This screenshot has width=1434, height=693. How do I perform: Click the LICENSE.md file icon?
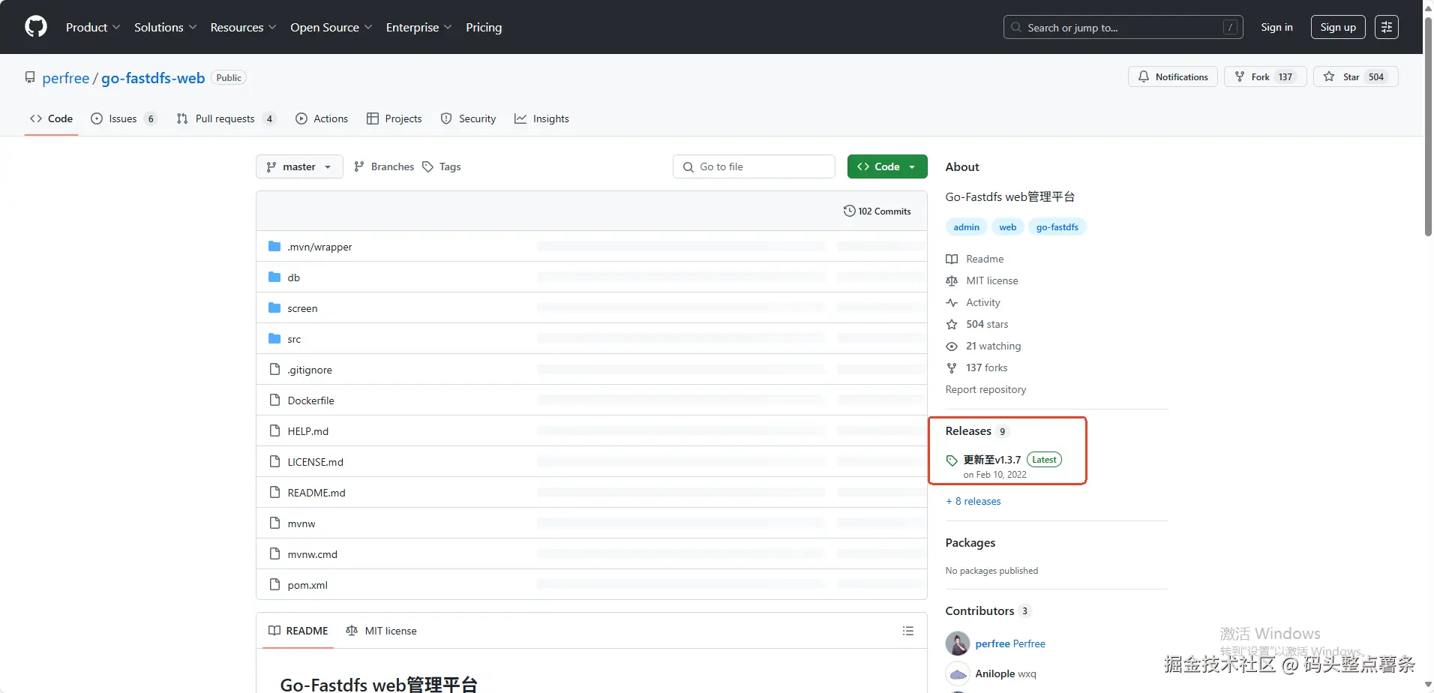[274, 462]
